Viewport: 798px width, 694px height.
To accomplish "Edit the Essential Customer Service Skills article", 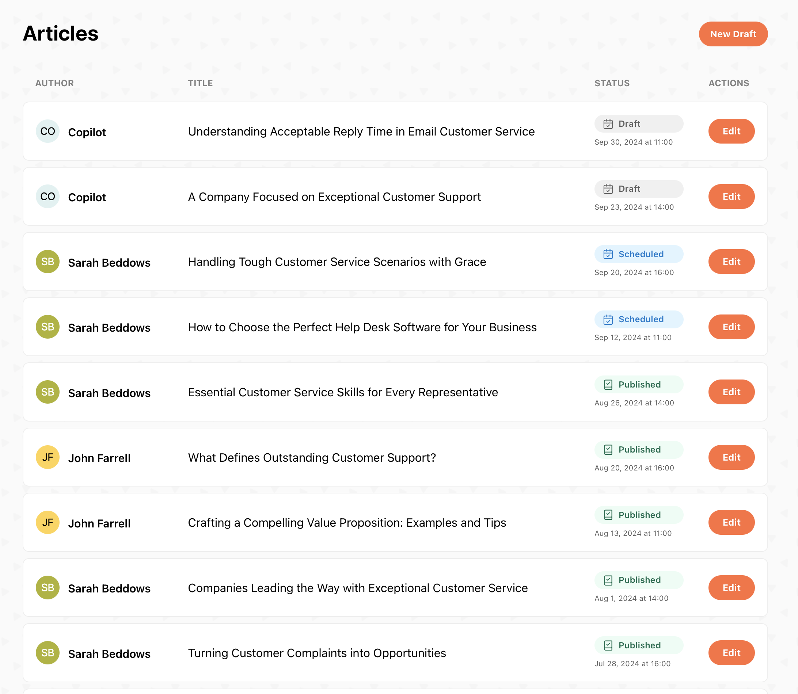I will tap(731, 392).
